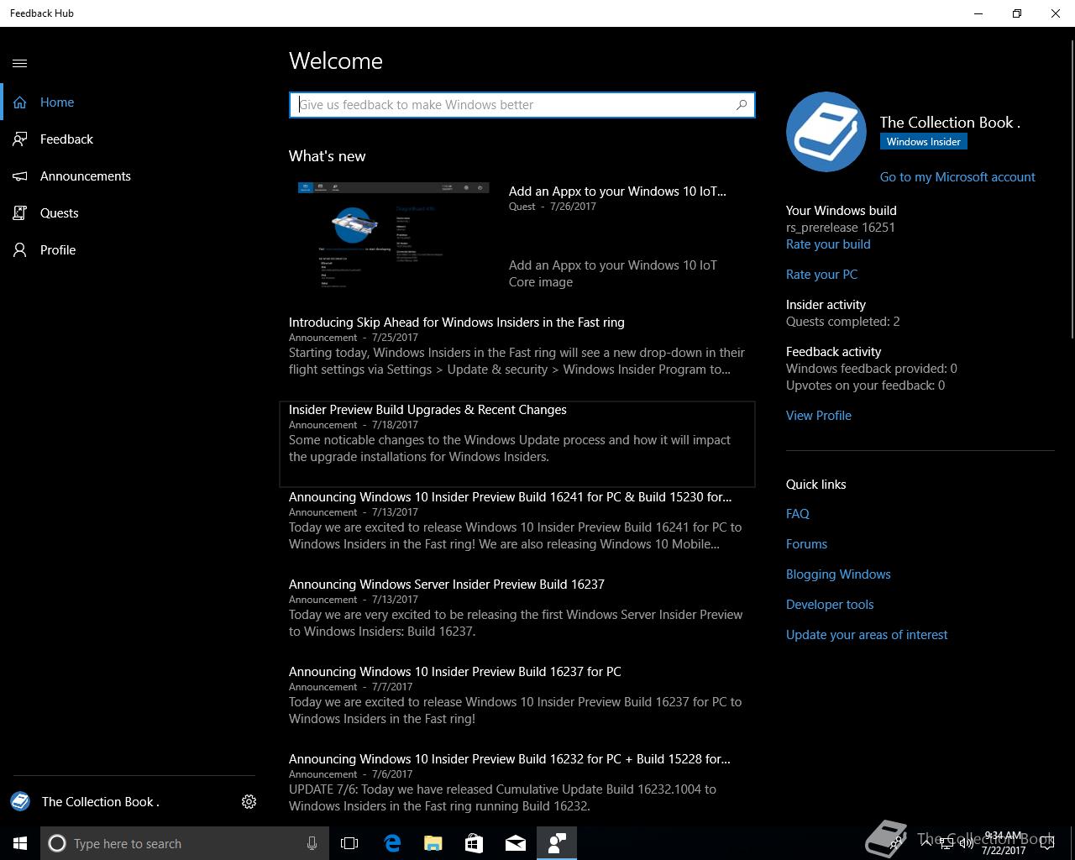Open Insider Preview Build Upgrades announcement

pyautogui.click(x=427, y=410)
